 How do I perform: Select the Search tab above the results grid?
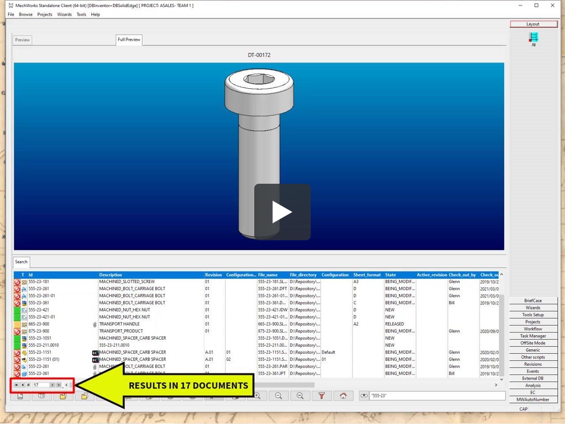(x=21, y=261)
